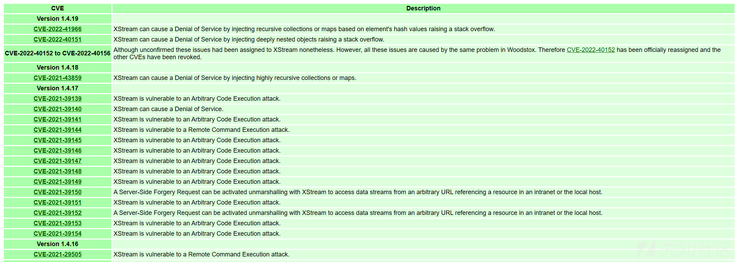Follow the CVE-2021-39140 link

click(x=57, y=109)
